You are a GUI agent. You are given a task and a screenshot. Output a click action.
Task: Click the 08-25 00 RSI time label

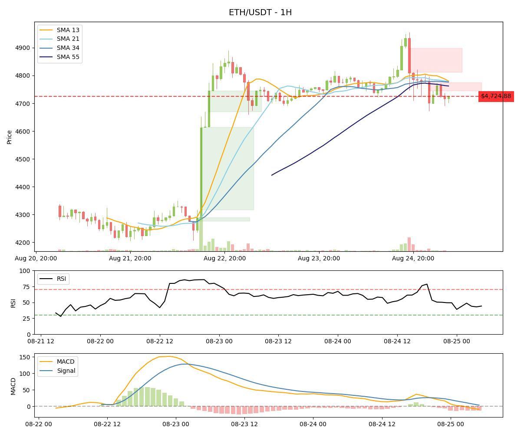click(457, 341)
